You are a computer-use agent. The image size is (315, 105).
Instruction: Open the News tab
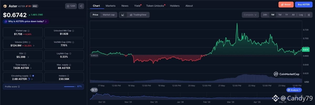click(x=125, y=6)
